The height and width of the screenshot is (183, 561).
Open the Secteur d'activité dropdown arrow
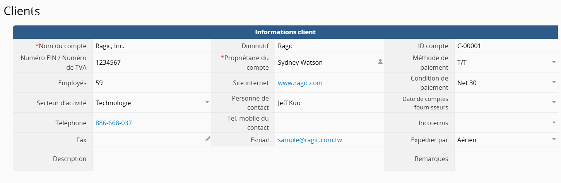click(x=207, y=102)
